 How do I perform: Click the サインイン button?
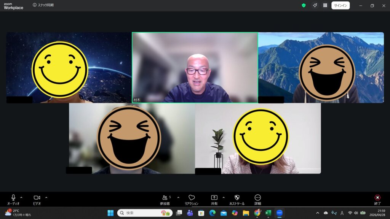click(x=340, y=5)
